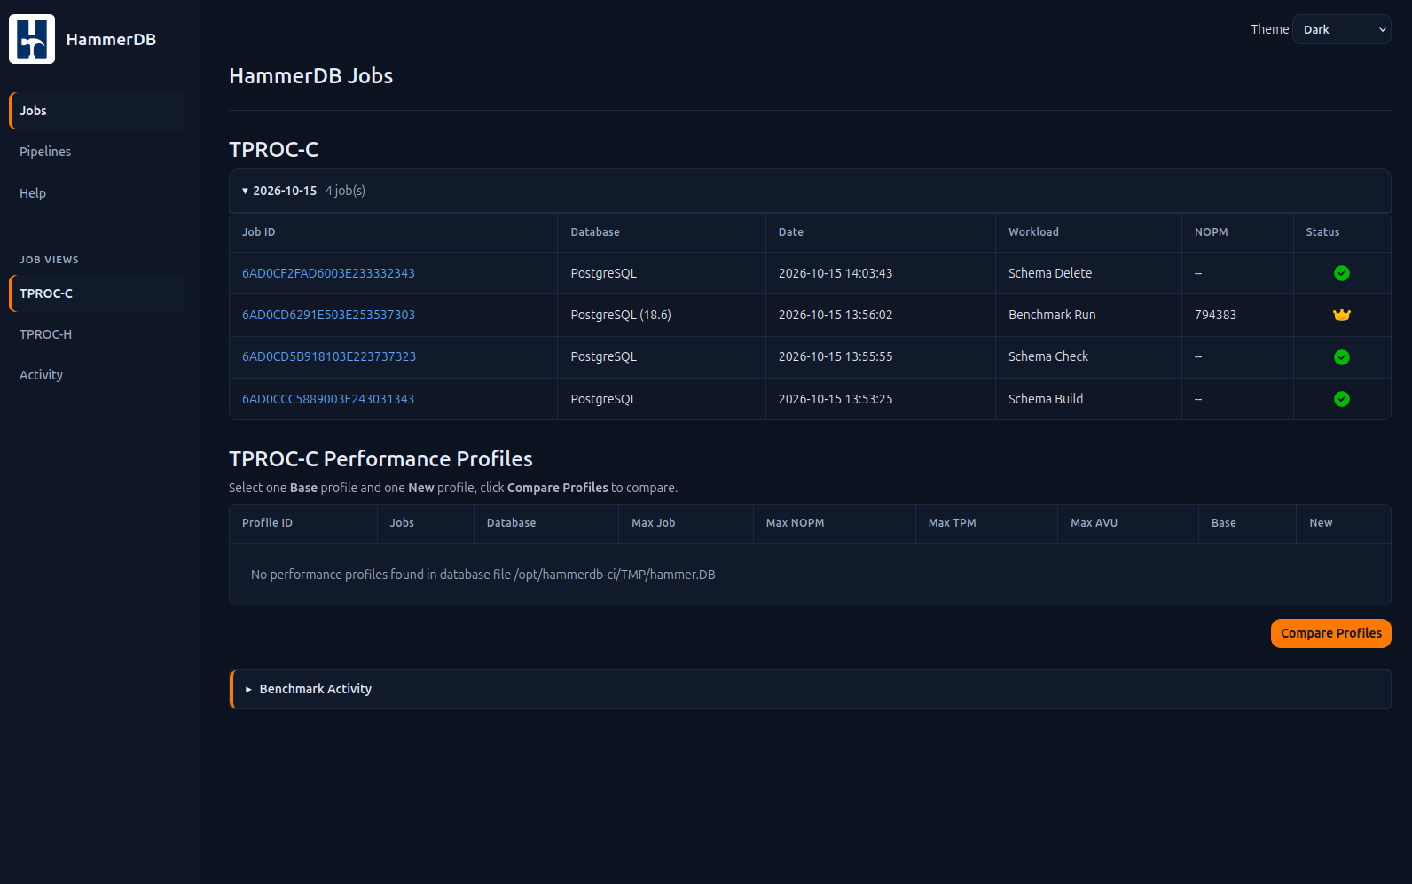Click the No performance profiles found message
Viewport: 1412px width, 884px height.
(482, 575)
